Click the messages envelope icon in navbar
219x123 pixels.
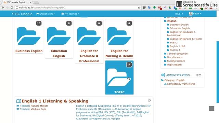pyautogui.click(x=179, y=14)
